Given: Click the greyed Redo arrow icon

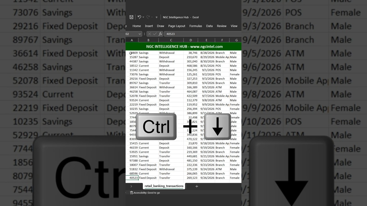Looking at the screenshot, I should pyautogui.click(x=148, y=17).
